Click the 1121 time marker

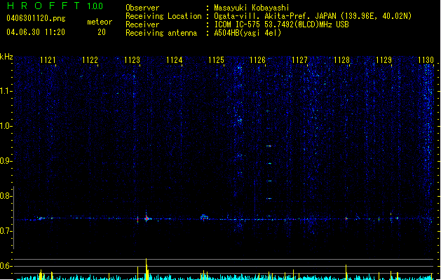48,60
